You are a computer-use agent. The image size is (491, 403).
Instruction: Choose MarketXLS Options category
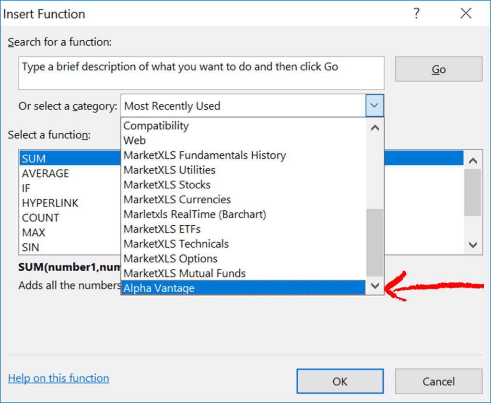click(243, 258)
